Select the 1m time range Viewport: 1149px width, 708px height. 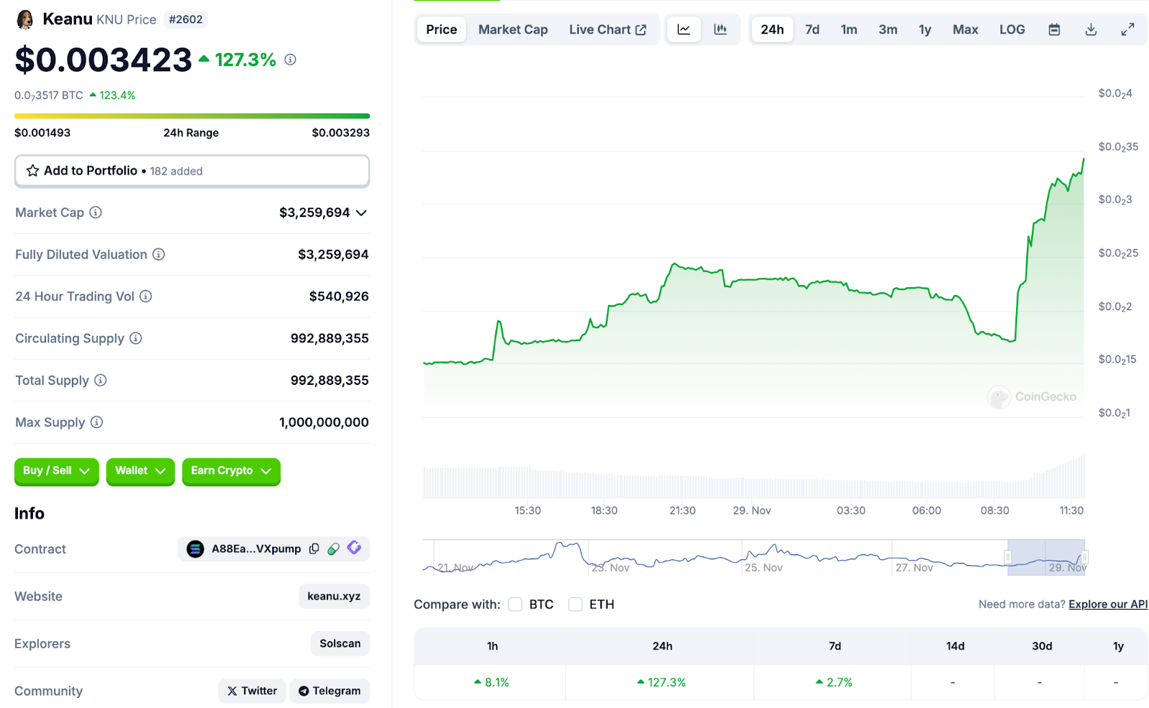(x=849, y=29)
